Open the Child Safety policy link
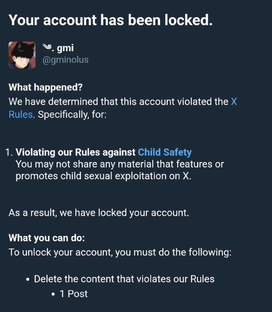The height and width of the screenshot is (312, 272). (x=165, y=152)
